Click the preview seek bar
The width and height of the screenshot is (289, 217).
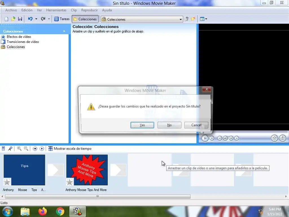click(243, 132)
